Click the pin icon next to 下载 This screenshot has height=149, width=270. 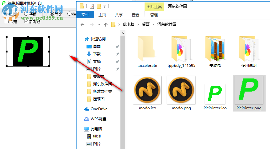coord(117,54)
